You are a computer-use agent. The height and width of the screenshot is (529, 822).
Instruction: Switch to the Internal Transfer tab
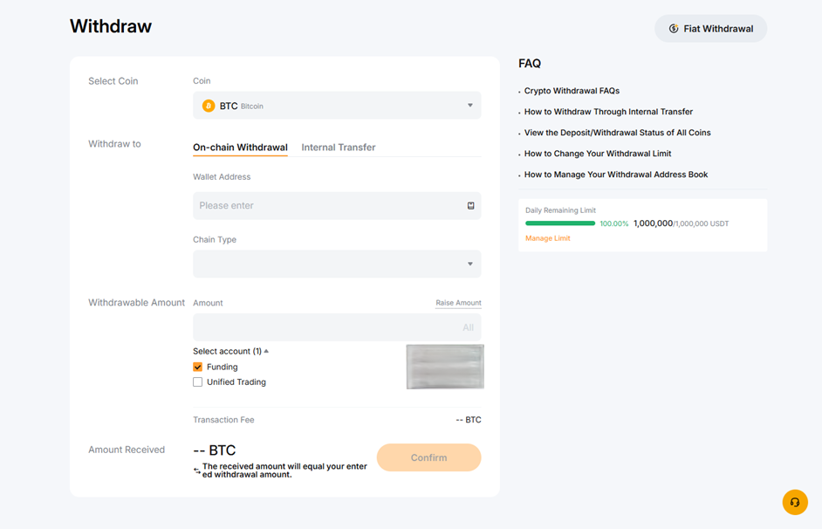pyautogui.click(x=339, y=148)
